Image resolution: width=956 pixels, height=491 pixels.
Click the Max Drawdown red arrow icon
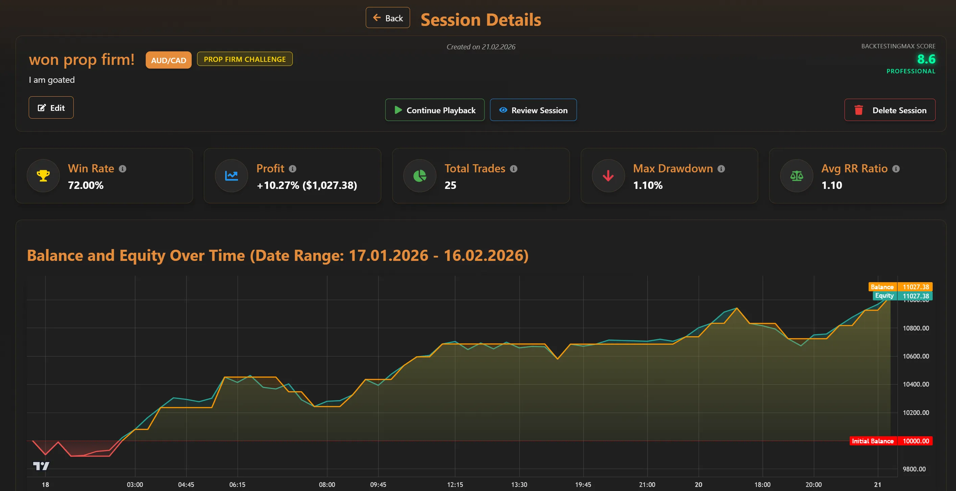click(x=608, y=176)
